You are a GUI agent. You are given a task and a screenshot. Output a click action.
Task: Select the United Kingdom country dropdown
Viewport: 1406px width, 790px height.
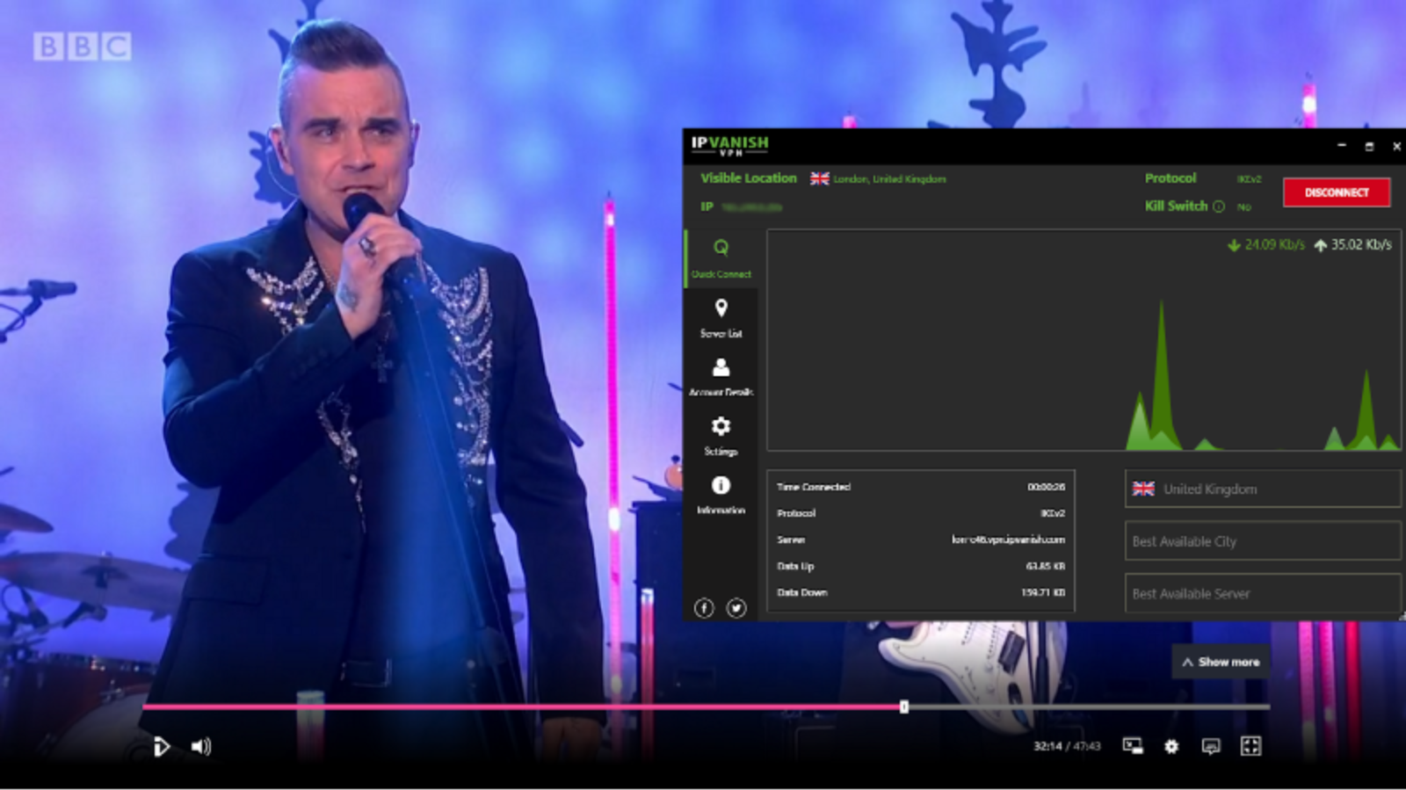1263,489
